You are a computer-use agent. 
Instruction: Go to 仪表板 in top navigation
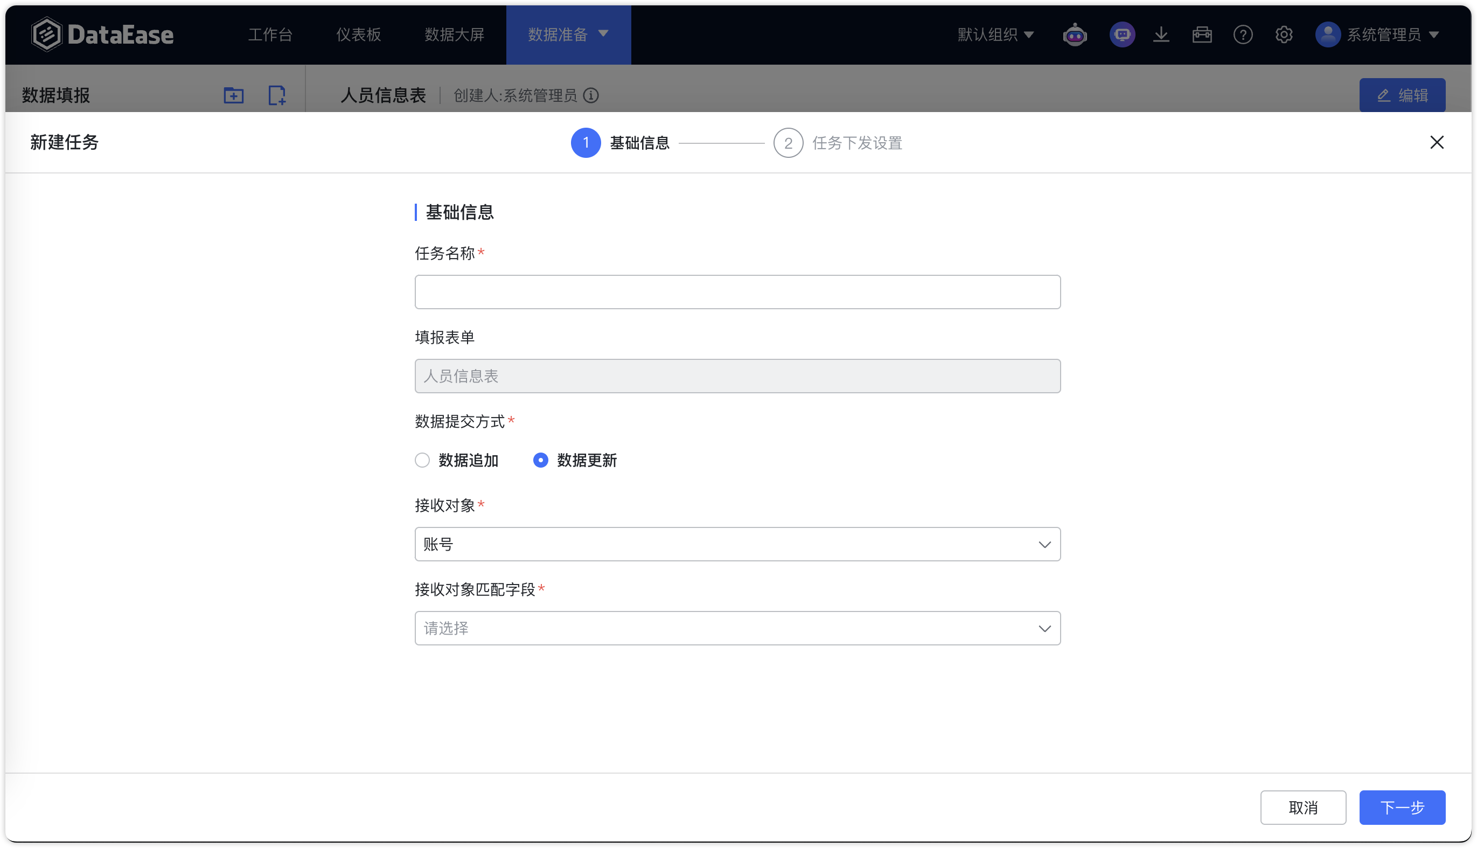(358, 35)
